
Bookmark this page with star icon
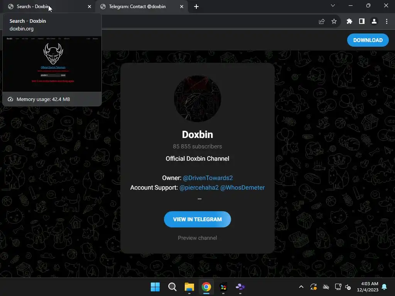click(334, 22)
